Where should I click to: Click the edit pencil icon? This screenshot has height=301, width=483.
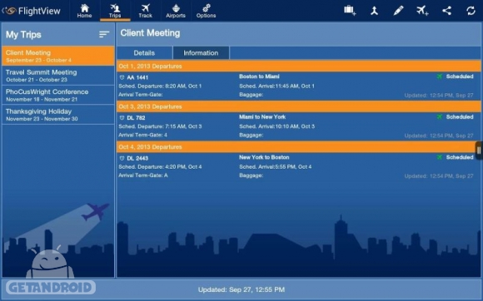pyautogui.click(x=398, y=11)
